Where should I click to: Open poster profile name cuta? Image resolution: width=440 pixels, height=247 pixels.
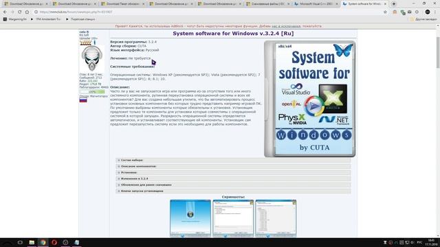click(x=84, y=32)
